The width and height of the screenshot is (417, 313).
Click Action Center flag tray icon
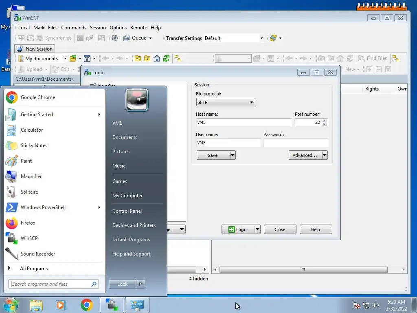pyautogui.click(x=356, y=305)
